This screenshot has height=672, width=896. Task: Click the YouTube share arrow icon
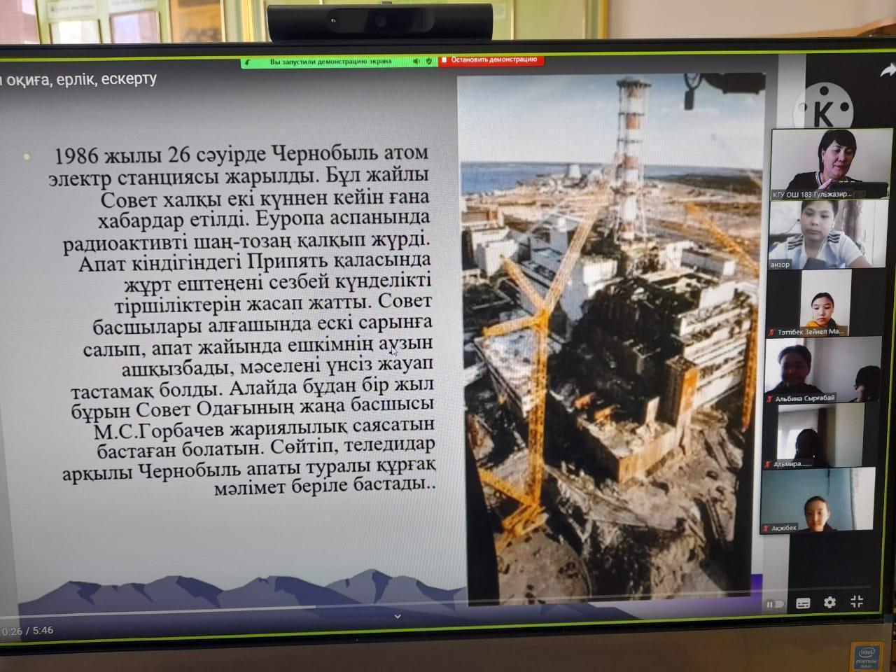888,70
